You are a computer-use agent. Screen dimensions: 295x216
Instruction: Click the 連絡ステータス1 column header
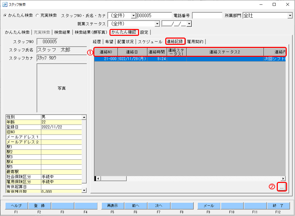177,52
